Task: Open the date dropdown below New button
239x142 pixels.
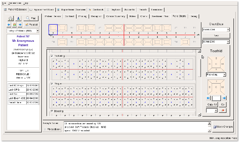Action: pos(228,42)
